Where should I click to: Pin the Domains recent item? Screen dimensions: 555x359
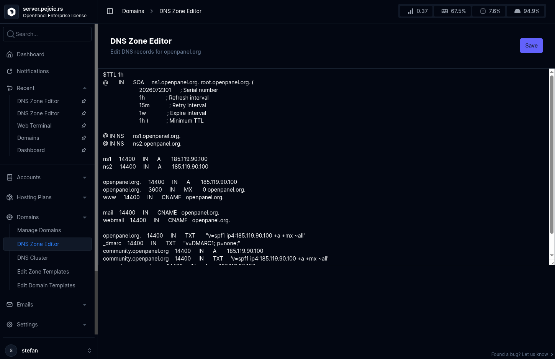pyautogui.click(x=84, y=138)
